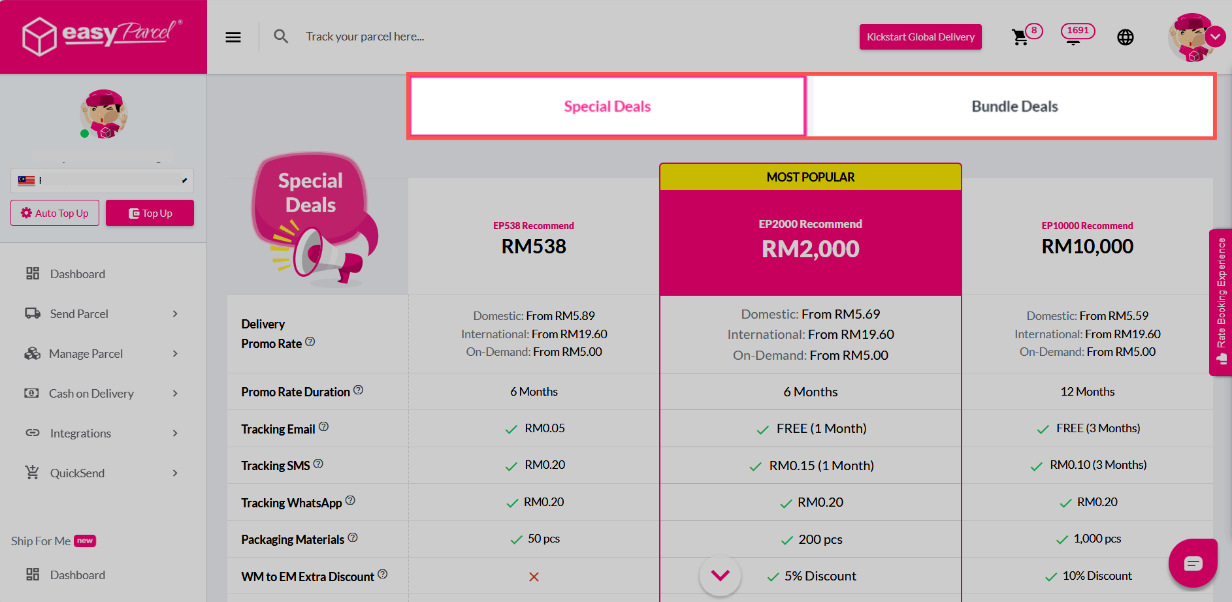Click Tracking WhatsApp help icon
The width and height of the screenshot is (1232, 602).
[350, 501]
